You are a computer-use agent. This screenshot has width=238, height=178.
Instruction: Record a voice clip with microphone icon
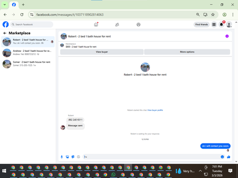(x=62, y=157)
